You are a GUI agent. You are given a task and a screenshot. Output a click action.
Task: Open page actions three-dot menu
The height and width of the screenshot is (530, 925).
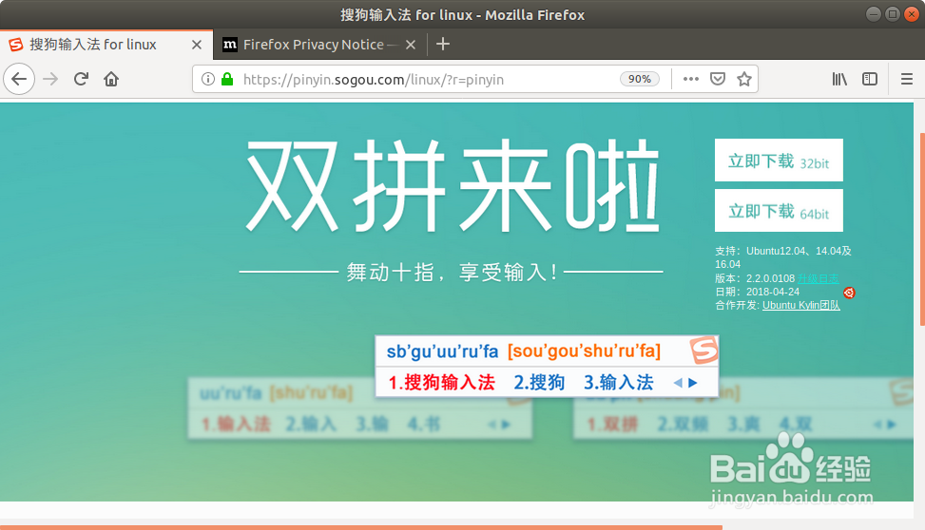click(691, 79)
